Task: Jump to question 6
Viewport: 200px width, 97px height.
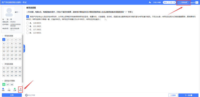Action: coord(4,43)
